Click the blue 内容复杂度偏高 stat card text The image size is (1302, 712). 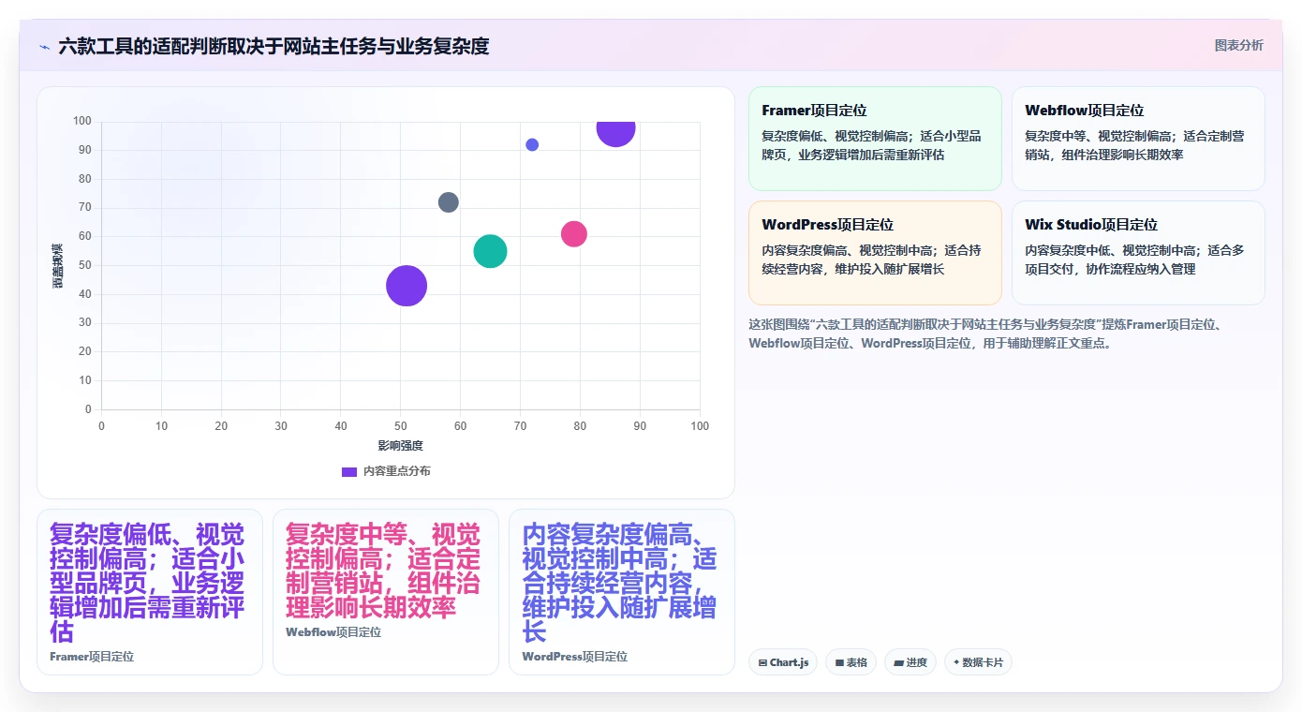[x=619, y=583]
